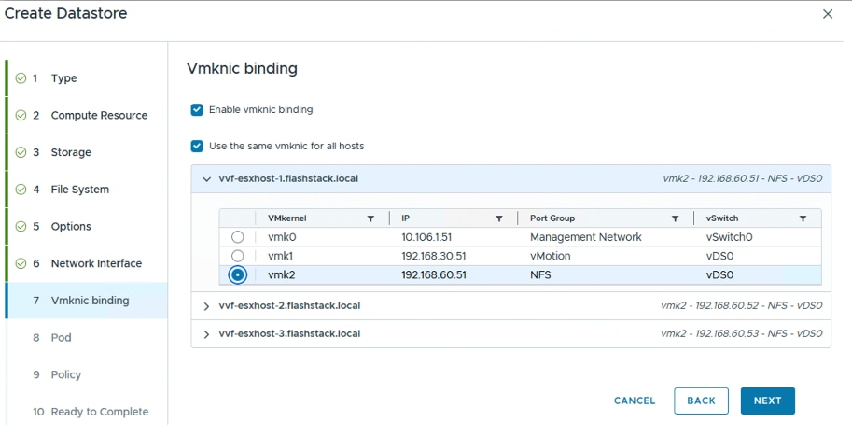The width and height of the screenshot is (852, 436).
Task: Click the 192.168.60.51 IP cell in table
Action: (434, 275)
